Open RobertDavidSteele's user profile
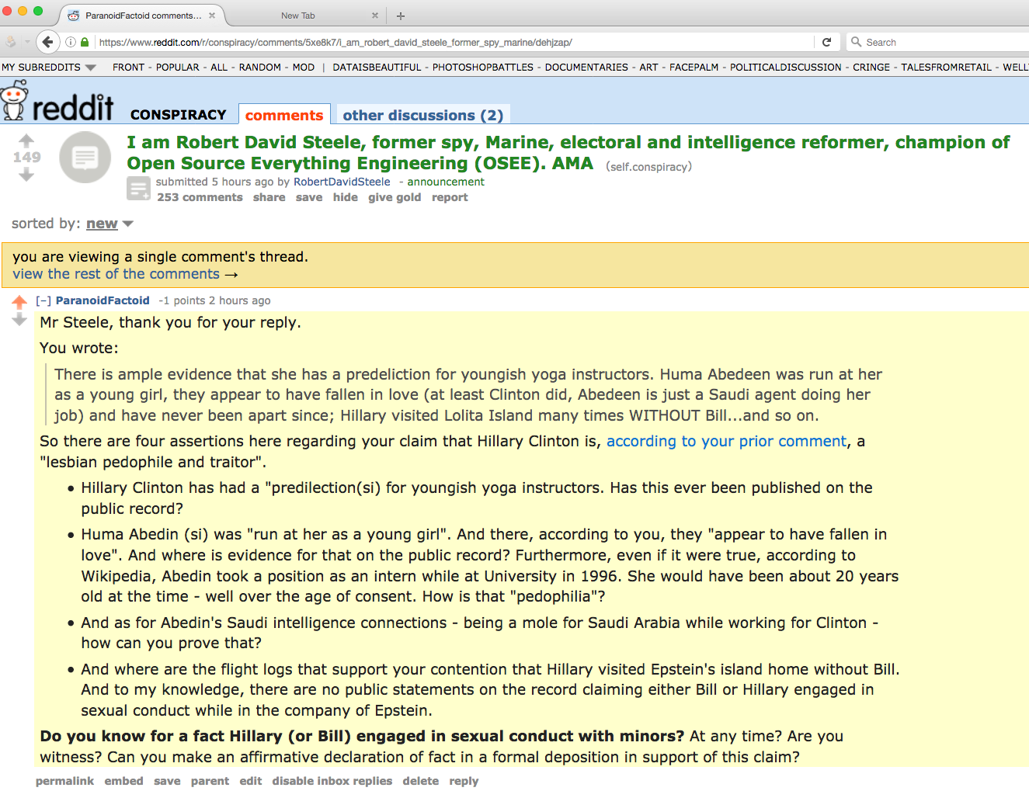Image resolution: width=1029 pixels, height=798 pixels. point(342,182)
